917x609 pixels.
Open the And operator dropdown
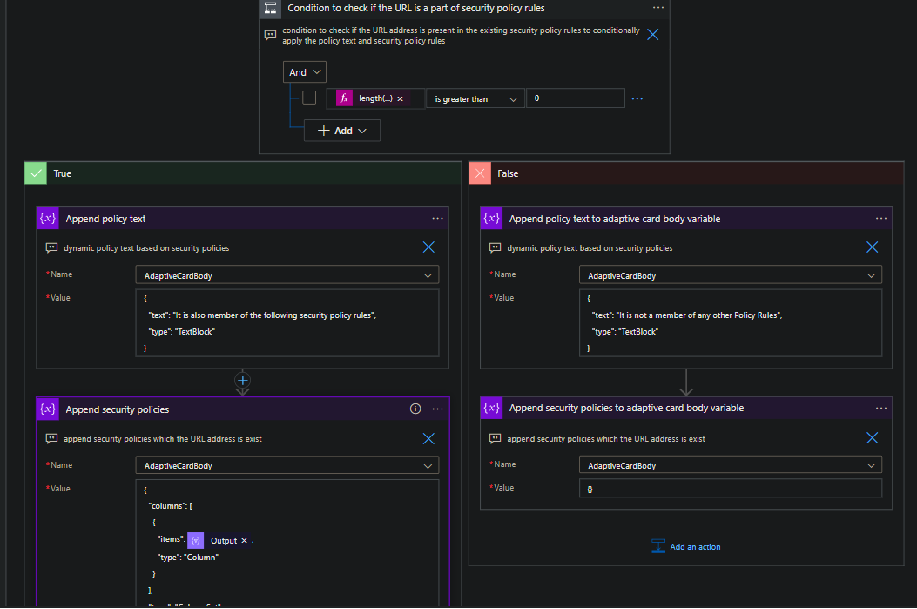pos(305,72)
